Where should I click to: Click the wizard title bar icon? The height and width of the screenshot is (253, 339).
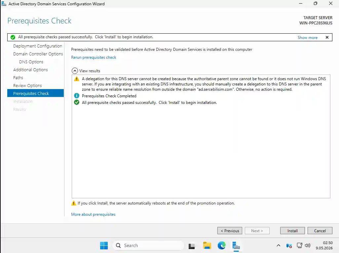4,4
